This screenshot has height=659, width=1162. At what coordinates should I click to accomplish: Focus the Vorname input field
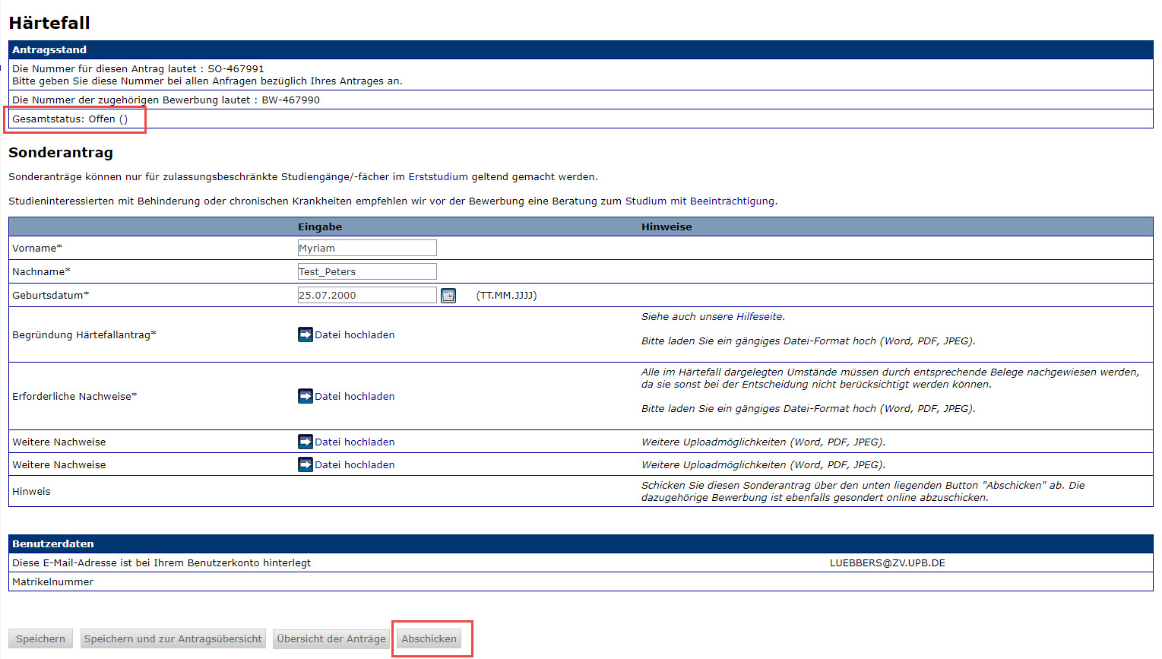pyautogui.click(x=367, y=248)
